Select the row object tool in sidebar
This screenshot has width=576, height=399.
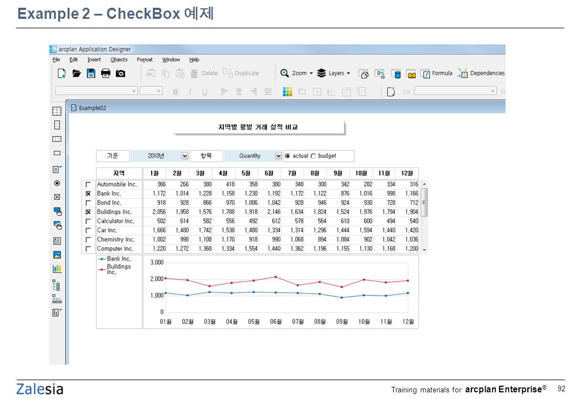[x=57, y=139]
